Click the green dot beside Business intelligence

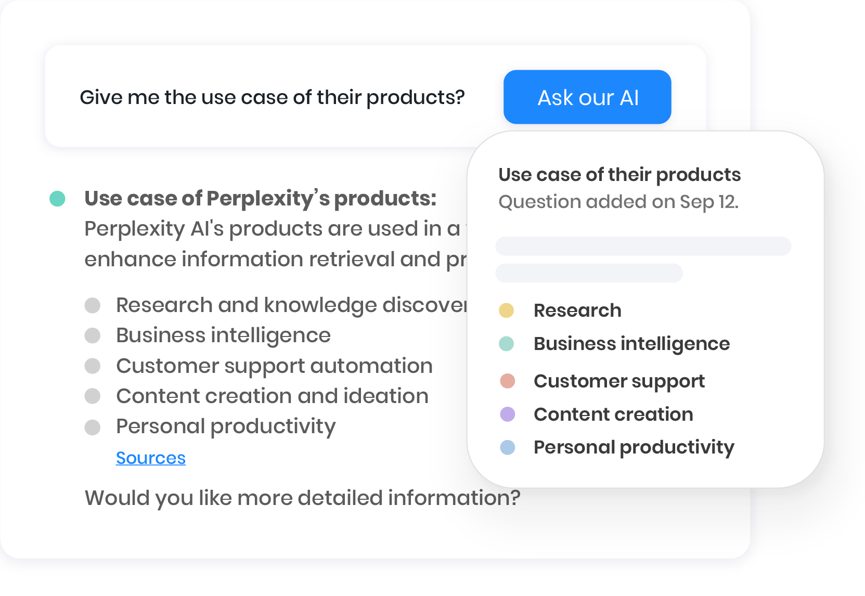pos(507,344)
